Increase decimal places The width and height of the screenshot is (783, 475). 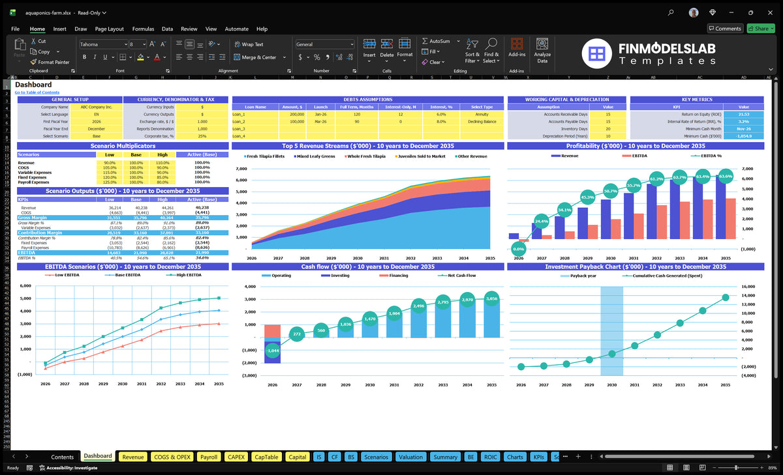pos(339,57)
